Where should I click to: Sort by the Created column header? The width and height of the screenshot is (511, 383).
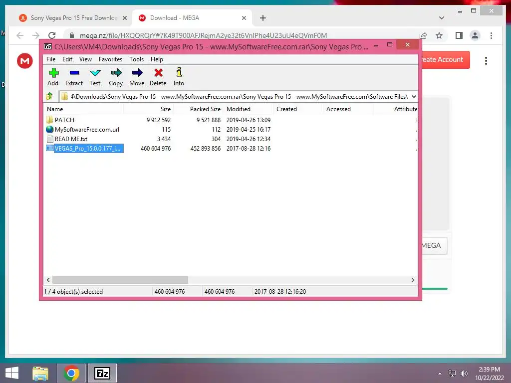(x=298, y=109)
